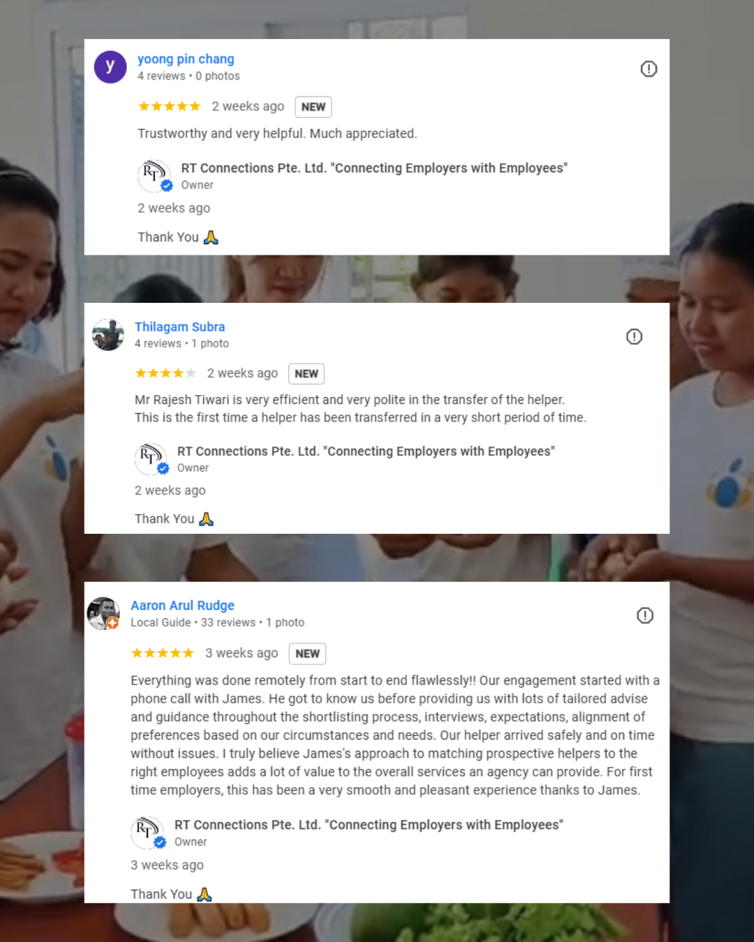The width and height of the screenshot is (754, 942).
Task: Open the report icon on yoong pin chang's review
Action: pos(649,69)
